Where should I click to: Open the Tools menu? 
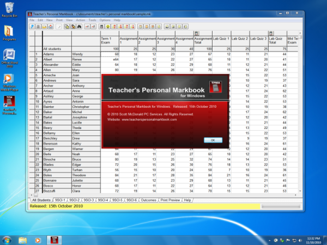point(92,20)
